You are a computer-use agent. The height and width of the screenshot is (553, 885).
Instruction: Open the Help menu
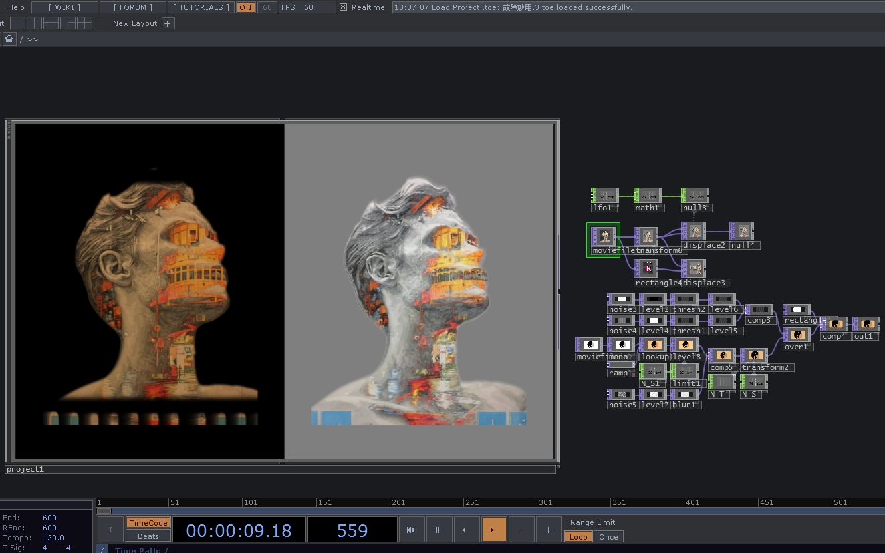[16, 7]
